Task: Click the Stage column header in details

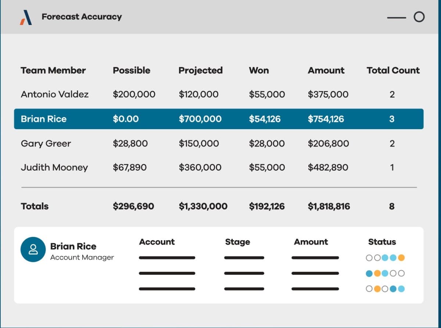Action: [237, 242]
